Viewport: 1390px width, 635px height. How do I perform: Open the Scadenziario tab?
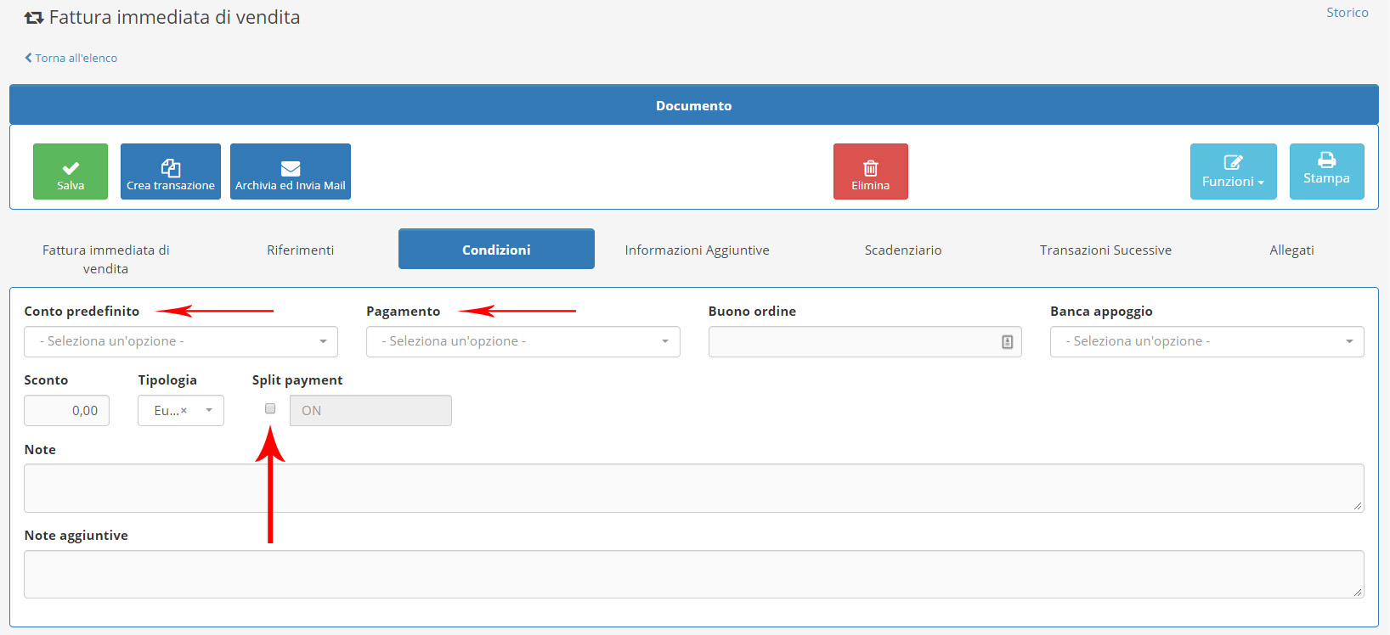tap(902, 250)
